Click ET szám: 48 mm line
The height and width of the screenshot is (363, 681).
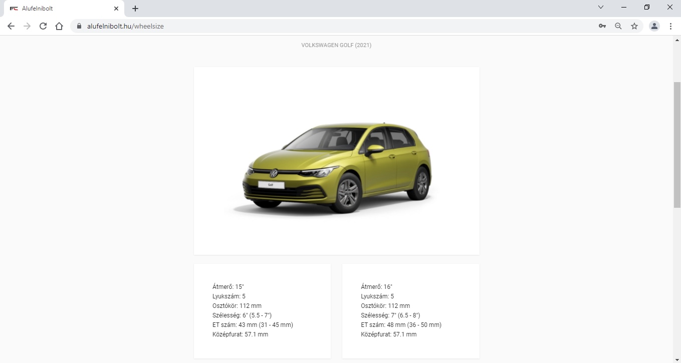tap(401, 325)
